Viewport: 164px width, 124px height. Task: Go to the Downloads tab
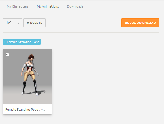click(75, 6)
